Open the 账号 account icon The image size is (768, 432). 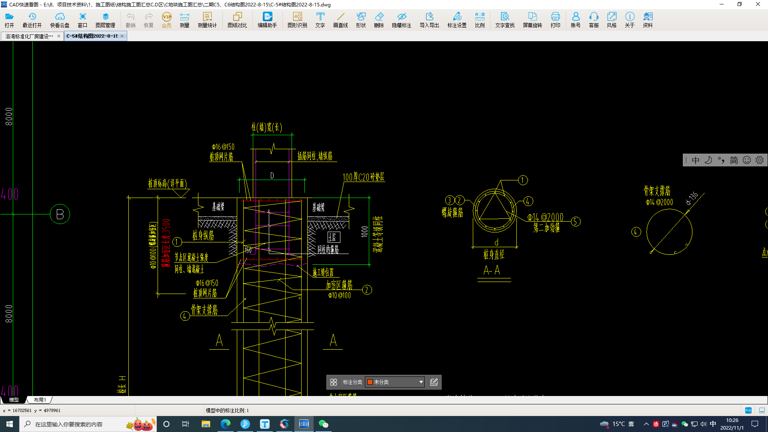pyautogui.click(x=576, y=20)
